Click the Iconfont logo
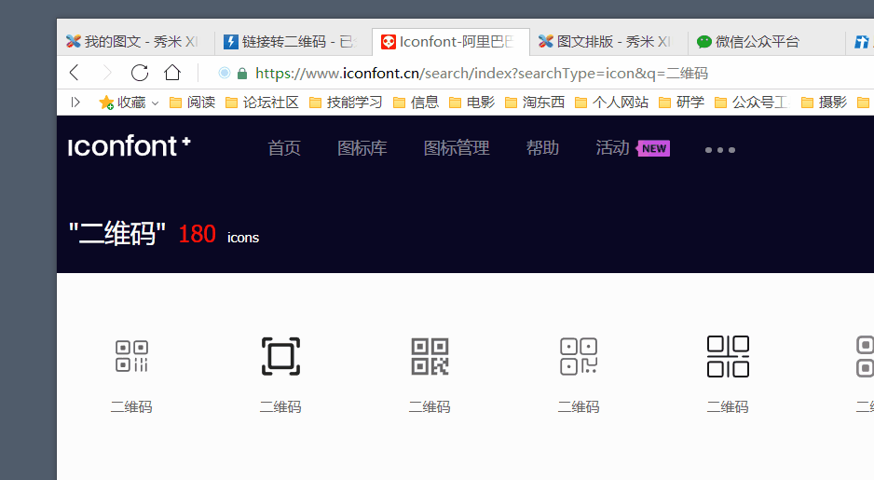874x480 pixels. 129,146
